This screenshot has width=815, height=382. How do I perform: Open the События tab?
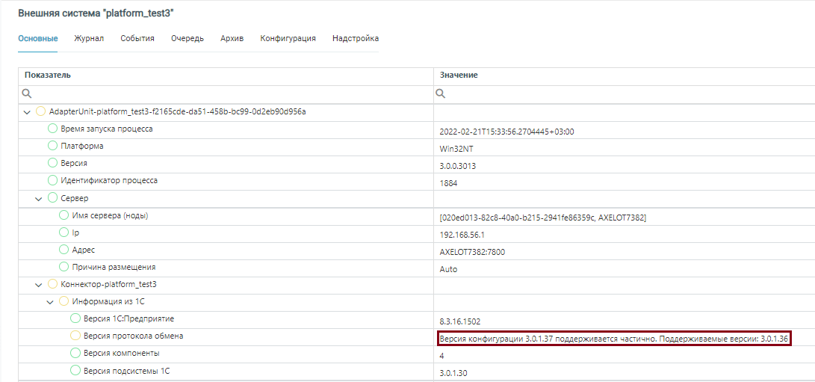point(137,38)
